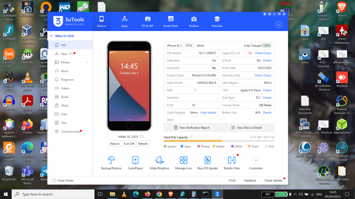This screenshot has width=355, height=199.
Task: Open the Toolbox tab
Action: [x=193, y=22]
